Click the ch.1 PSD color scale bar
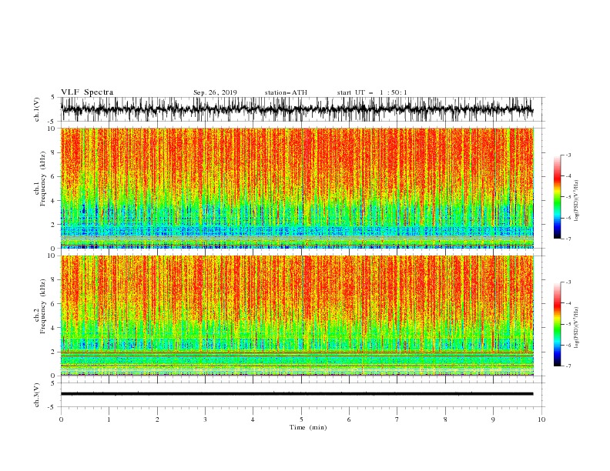This screenshot has width=610, height=471. [x=557, y=197]
